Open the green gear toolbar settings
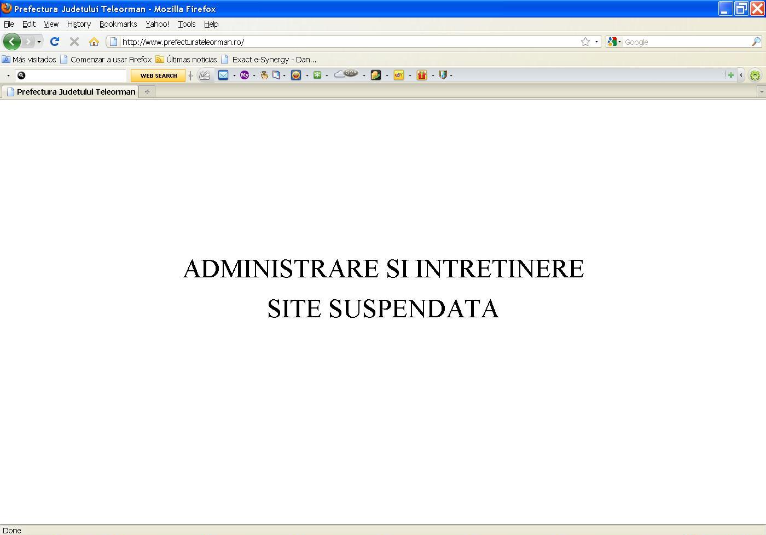The height and width of the screenshot is (535, 766). (755, 75)
